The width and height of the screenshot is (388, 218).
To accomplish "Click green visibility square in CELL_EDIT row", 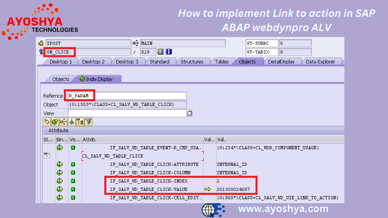I will point(73,197).
